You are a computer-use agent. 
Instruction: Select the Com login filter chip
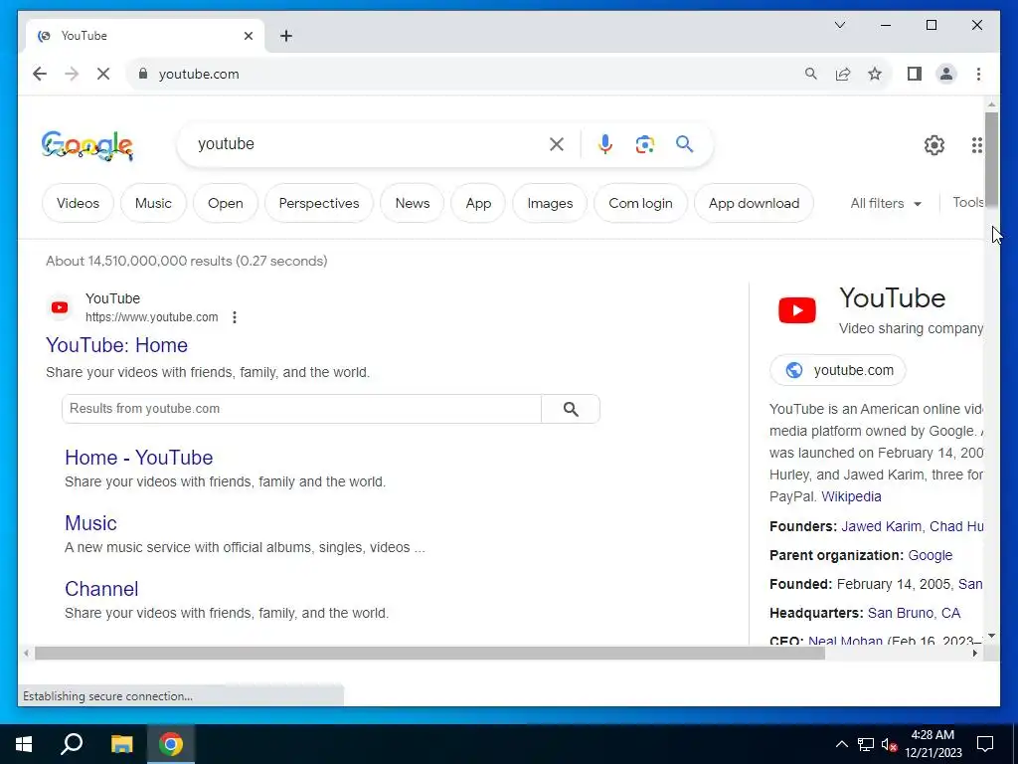[640, 203]
